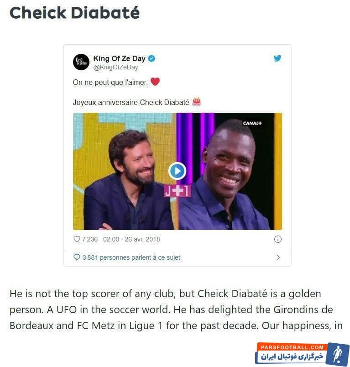The width and height of the screenshot is (350, 367).
Task: Click the speech bubble reply icon
Action: [x=77, y=257]
